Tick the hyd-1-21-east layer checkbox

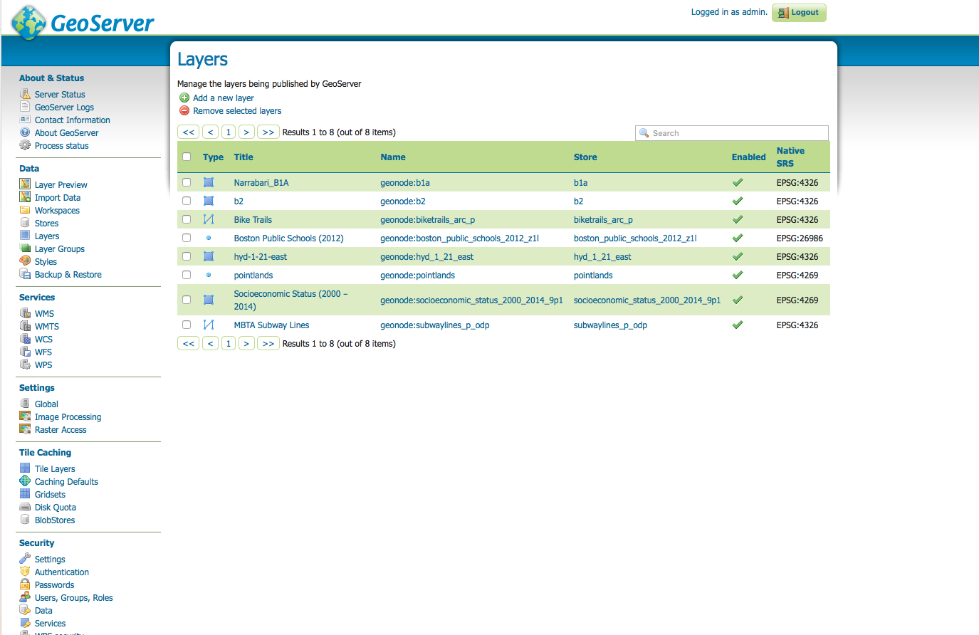(187, 256)
